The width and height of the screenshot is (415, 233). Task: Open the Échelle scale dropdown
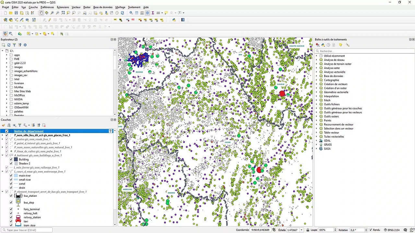(302, 230)
